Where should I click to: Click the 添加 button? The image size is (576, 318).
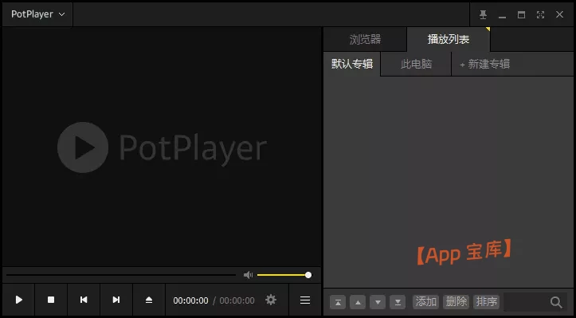click(x=425, y=302)
